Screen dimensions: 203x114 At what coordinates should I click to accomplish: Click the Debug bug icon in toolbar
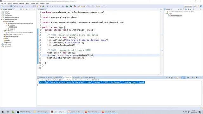coord(63,6)
